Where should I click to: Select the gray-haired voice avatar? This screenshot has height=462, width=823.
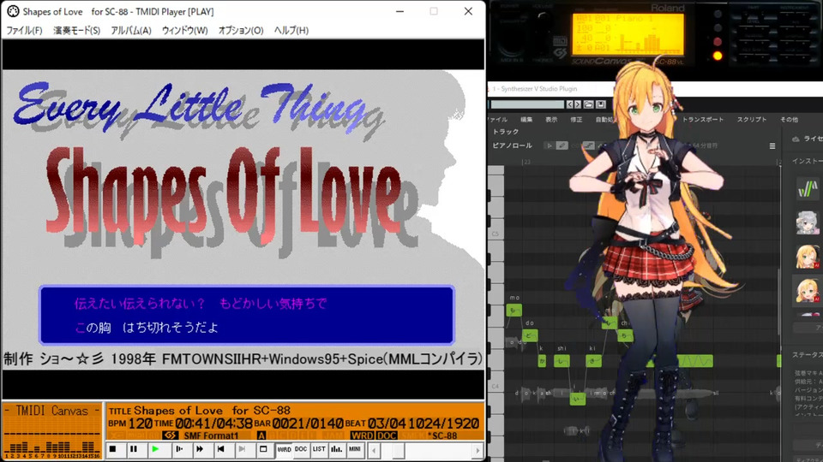click(807, 222)
